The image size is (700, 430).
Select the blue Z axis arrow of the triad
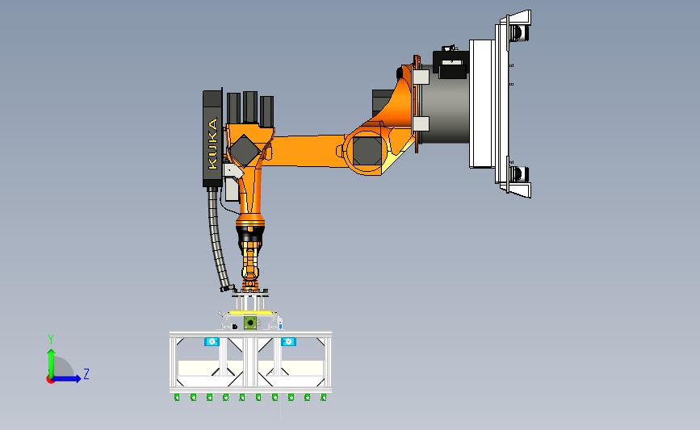[67, 378]
